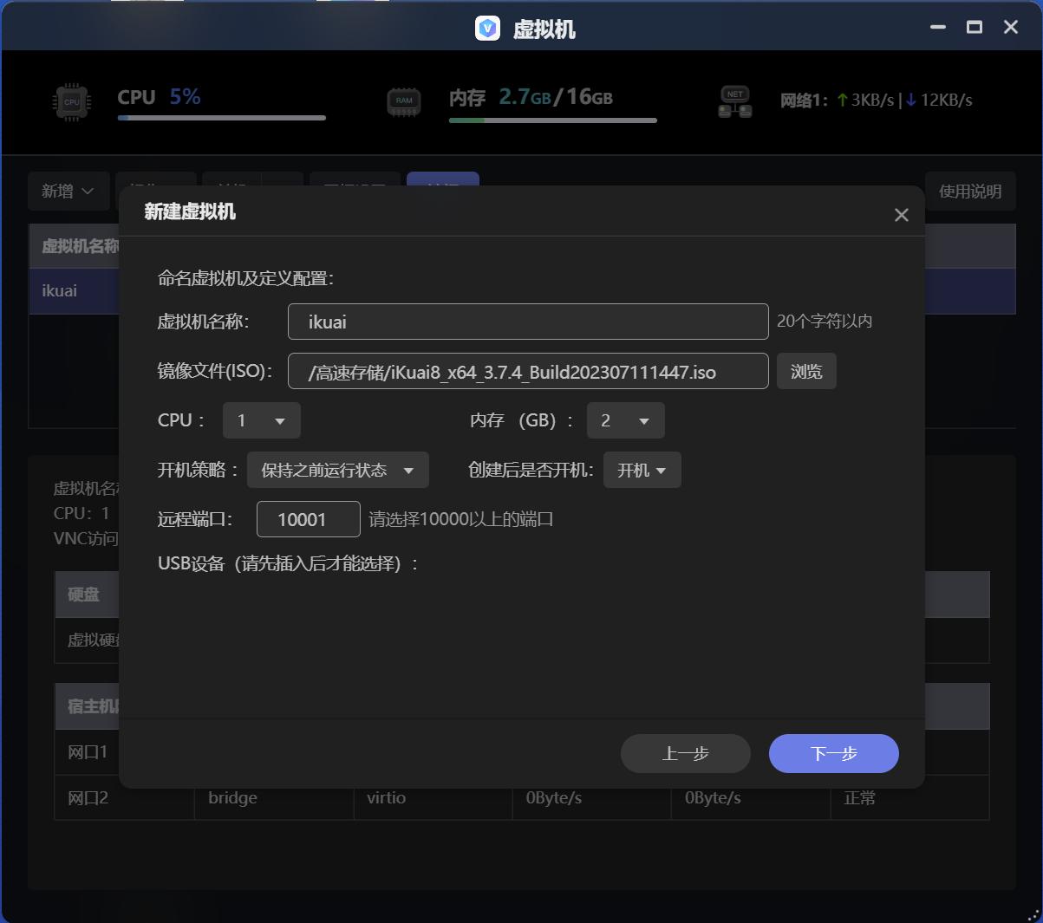Click the 虚拟机名称 input containing ikuai

[x=527, y=321]
